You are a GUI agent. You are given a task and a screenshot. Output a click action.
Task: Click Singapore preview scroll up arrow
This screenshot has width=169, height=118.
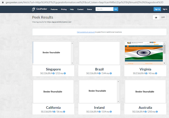point(72,43)
